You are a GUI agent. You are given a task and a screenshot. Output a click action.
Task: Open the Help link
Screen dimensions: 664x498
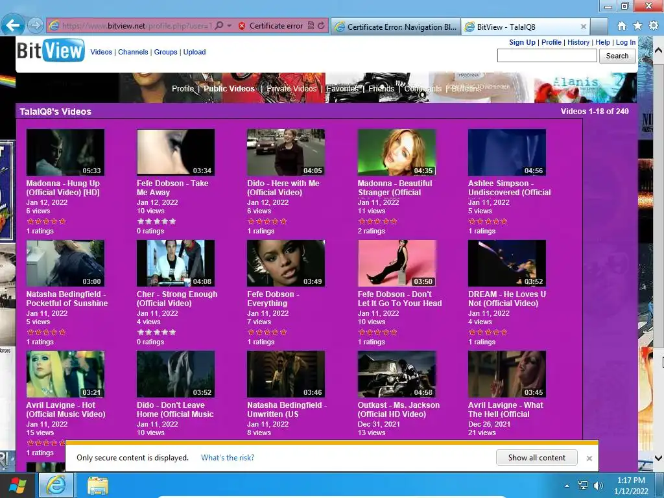(x=602, y=42)
